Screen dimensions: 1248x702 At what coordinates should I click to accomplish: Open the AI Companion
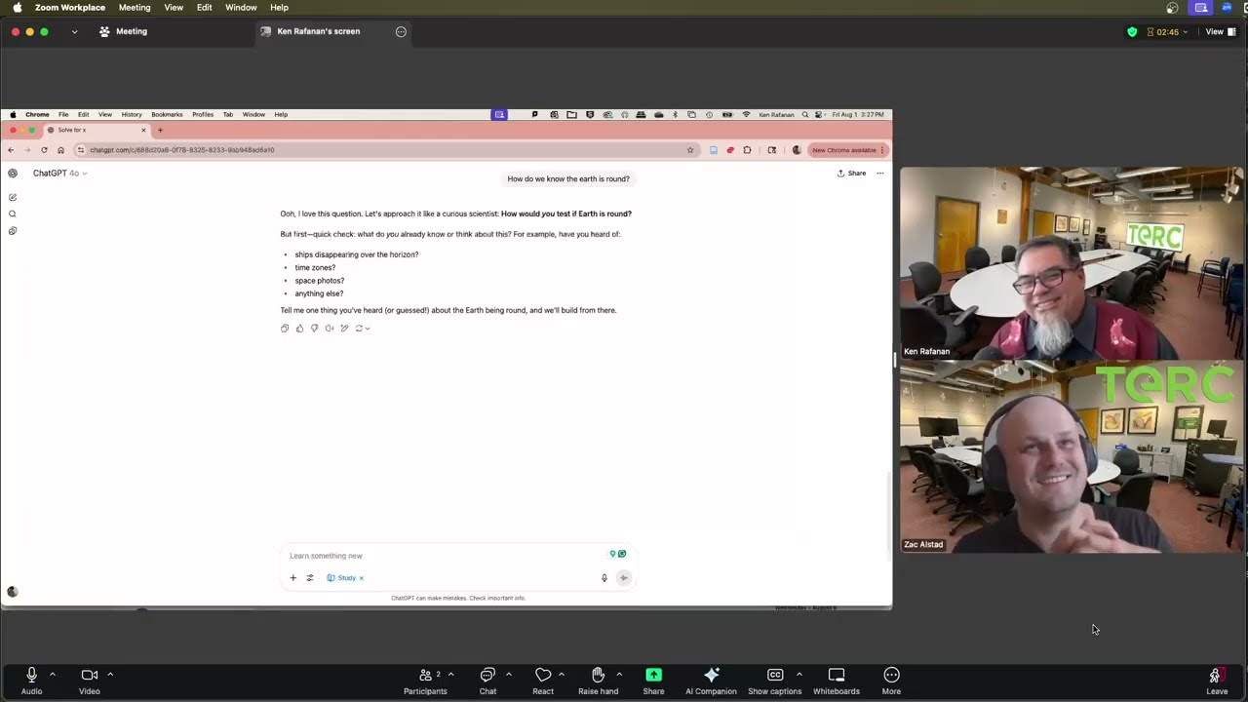(x=711, y=681)
